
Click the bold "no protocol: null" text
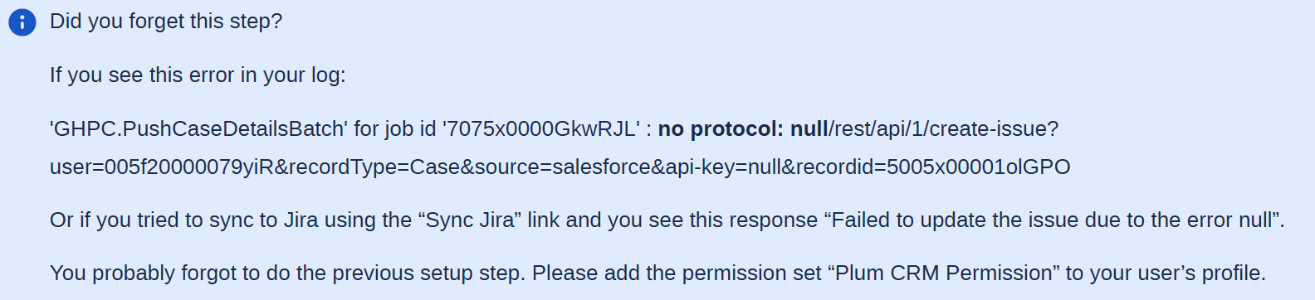(x=743, y=129)
